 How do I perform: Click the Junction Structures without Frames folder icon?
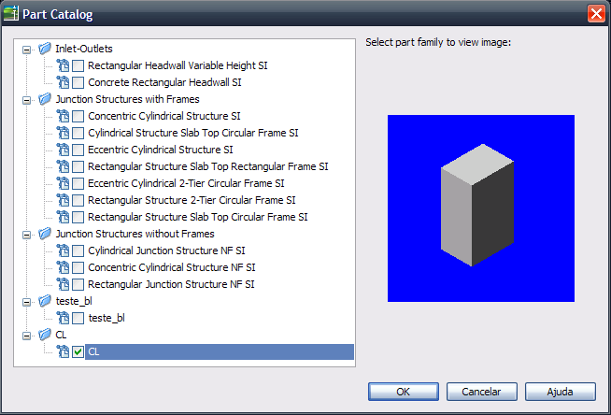(x=45, y=234)
